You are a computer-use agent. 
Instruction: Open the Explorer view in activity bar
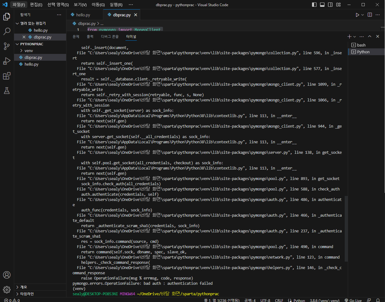[x=7, y=17]
